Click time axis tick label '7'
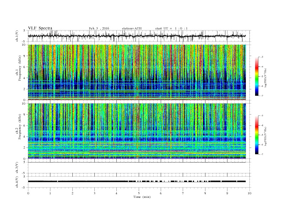281x217 pixels. pyautogui.click(x=183, y=193)
